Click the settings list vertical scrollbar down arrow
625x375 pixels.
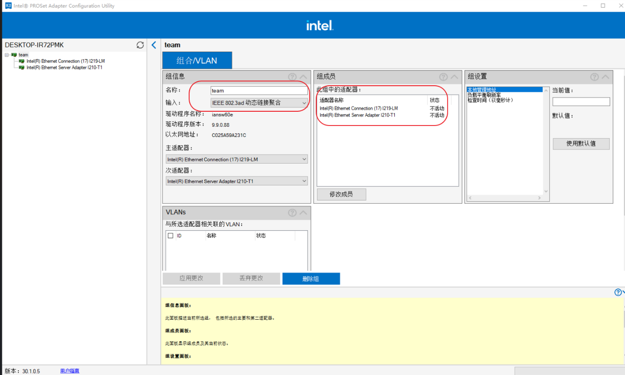point(546,191)
